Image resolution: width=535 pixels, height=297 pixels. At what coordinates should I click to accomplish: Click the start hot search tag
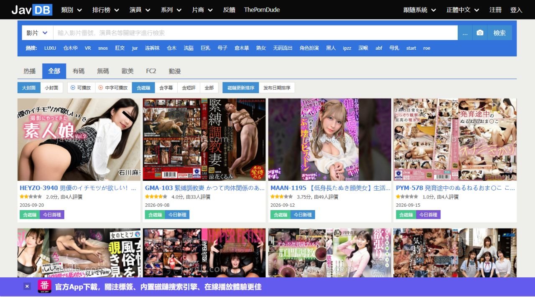(x=411, y=48)
